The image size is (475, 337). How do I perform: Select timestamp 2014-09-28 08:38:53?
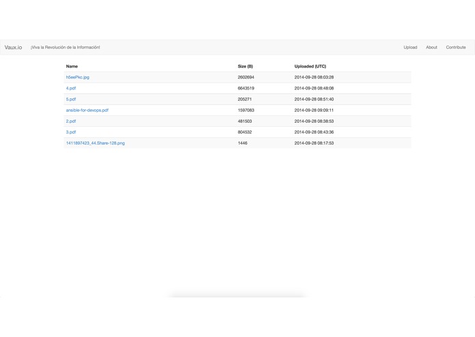pos(314,121)
